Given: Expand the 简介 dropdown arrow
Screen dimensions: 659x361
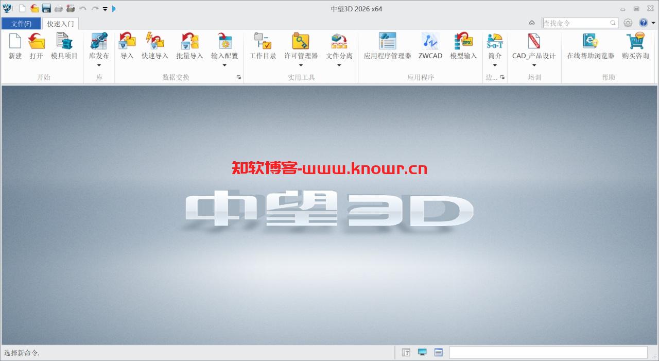Looking at the screenshot, I should coord(495,65).
